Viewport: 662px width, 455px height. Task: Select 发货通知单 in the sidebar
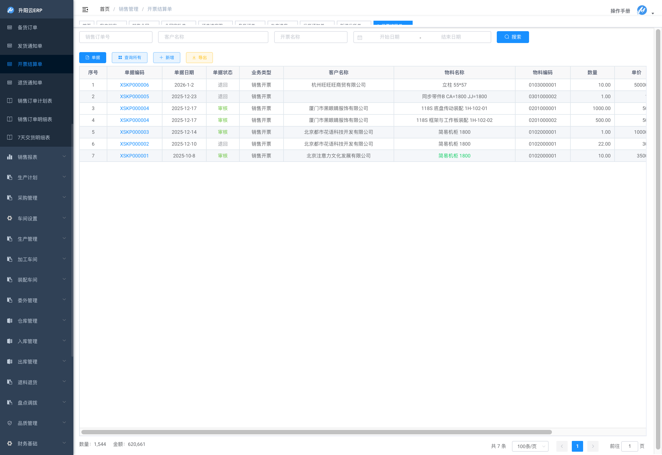pyautogui.click(x=30, y=46)
